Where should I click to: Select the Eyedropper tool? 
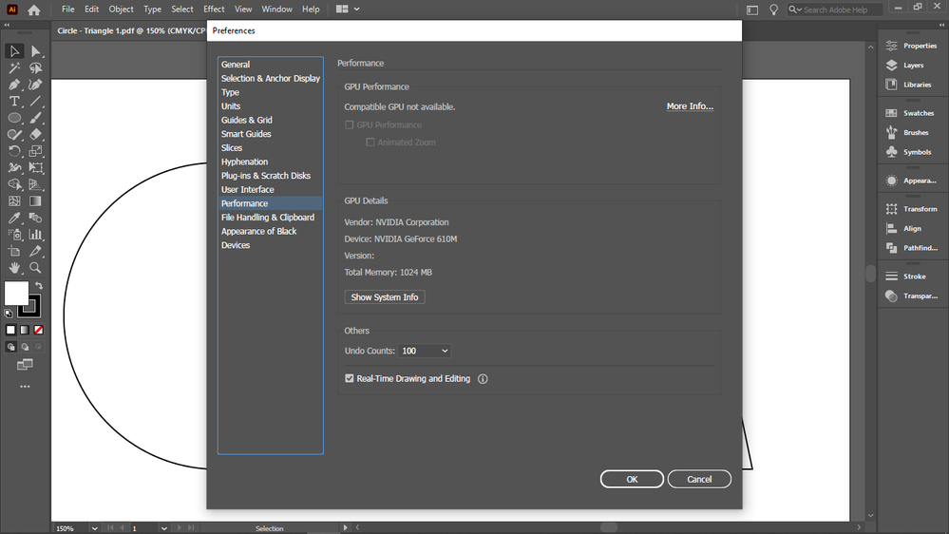(14, 218)
